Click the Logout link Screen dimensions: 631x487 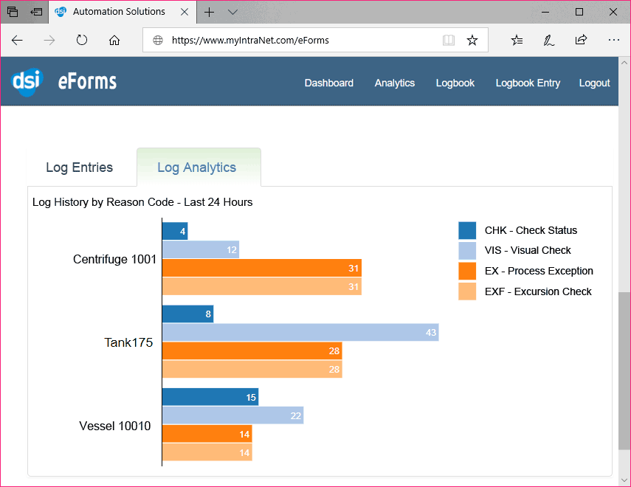pyautogui.click(x=594, y=83)
